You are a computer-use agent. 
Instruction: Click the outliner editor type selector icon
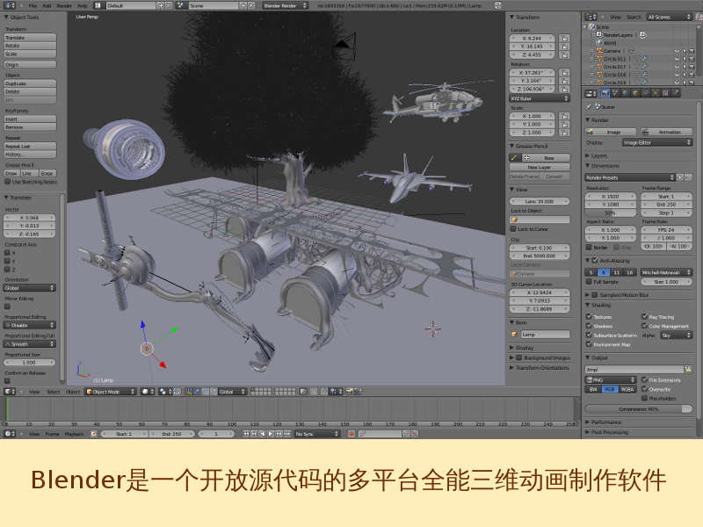click(591, 17)
